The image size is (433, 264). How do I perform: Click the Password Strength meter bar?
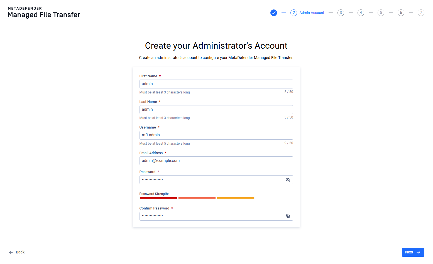click(216, 198)
